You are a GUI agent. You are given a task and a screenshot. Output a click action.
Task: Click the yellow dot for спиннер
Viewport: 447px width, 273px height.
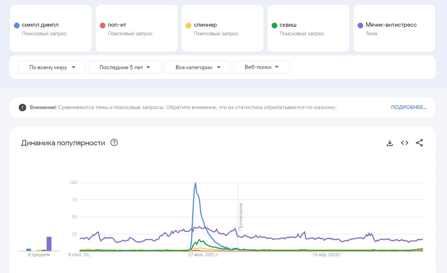[x=188, y=25]
